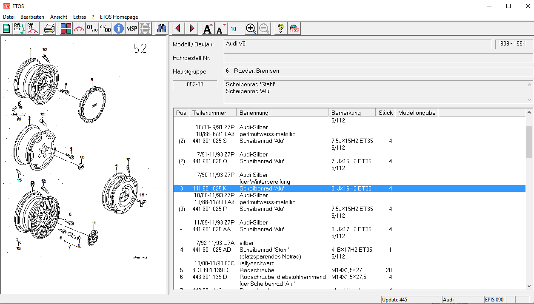Open help with yellow question mark icon
Screen dimensions: 534x304
[x=280, y=28]
